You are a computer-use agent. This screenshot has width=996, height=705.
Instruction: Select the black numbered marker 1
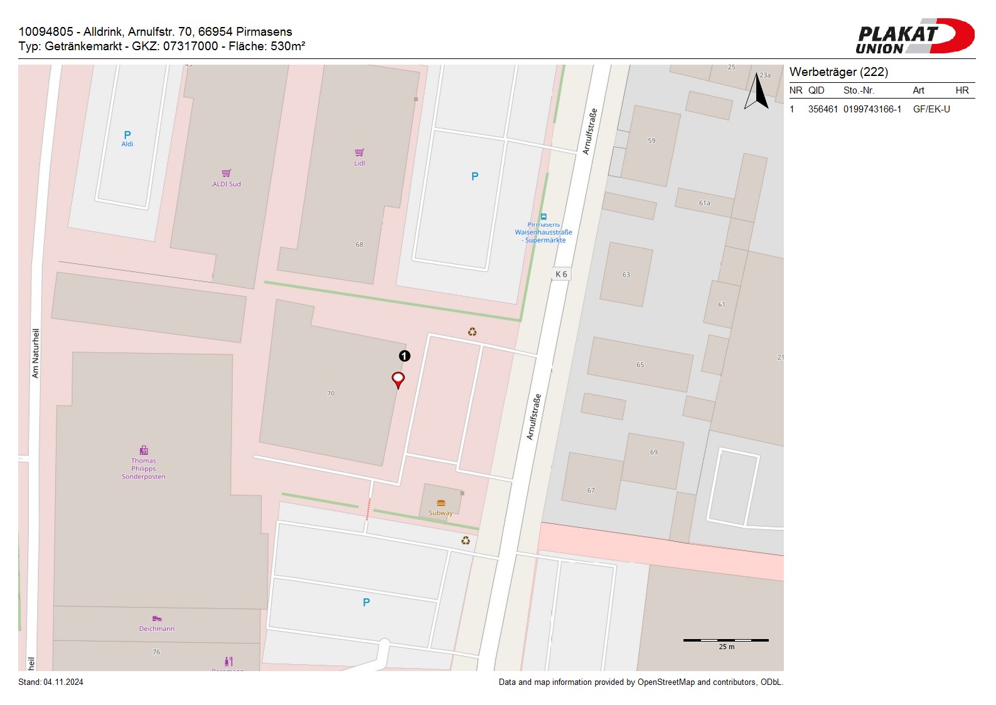click(405, 356)
